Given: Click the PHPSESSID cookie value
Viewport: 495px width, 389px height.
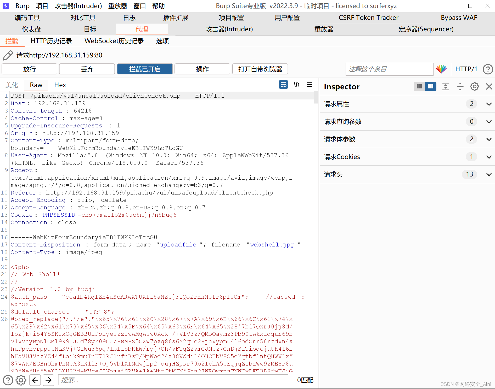Looking at the screenshot, I should [129, 215].
